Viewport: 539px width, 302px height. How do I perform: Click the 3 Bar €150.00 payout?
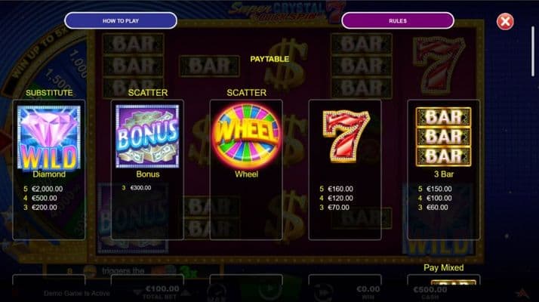pos(435,189)
